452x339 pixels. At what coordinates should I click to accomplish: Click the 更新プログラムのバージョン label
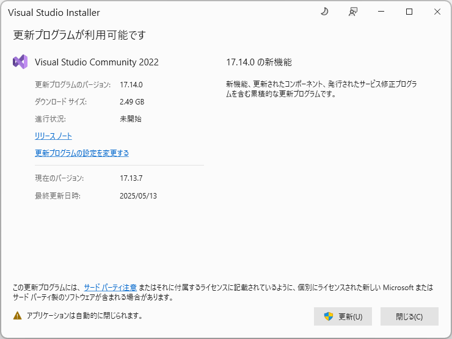pyautogui.click(x=73, y=85)
